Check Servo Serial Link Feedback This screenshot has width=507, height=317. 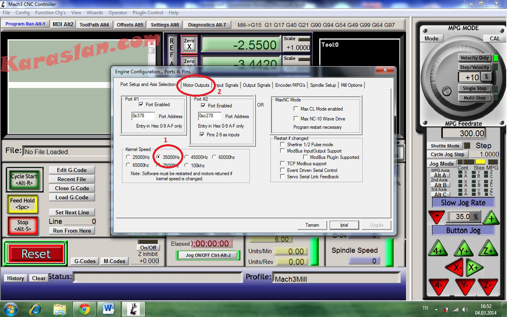point(282,177)
